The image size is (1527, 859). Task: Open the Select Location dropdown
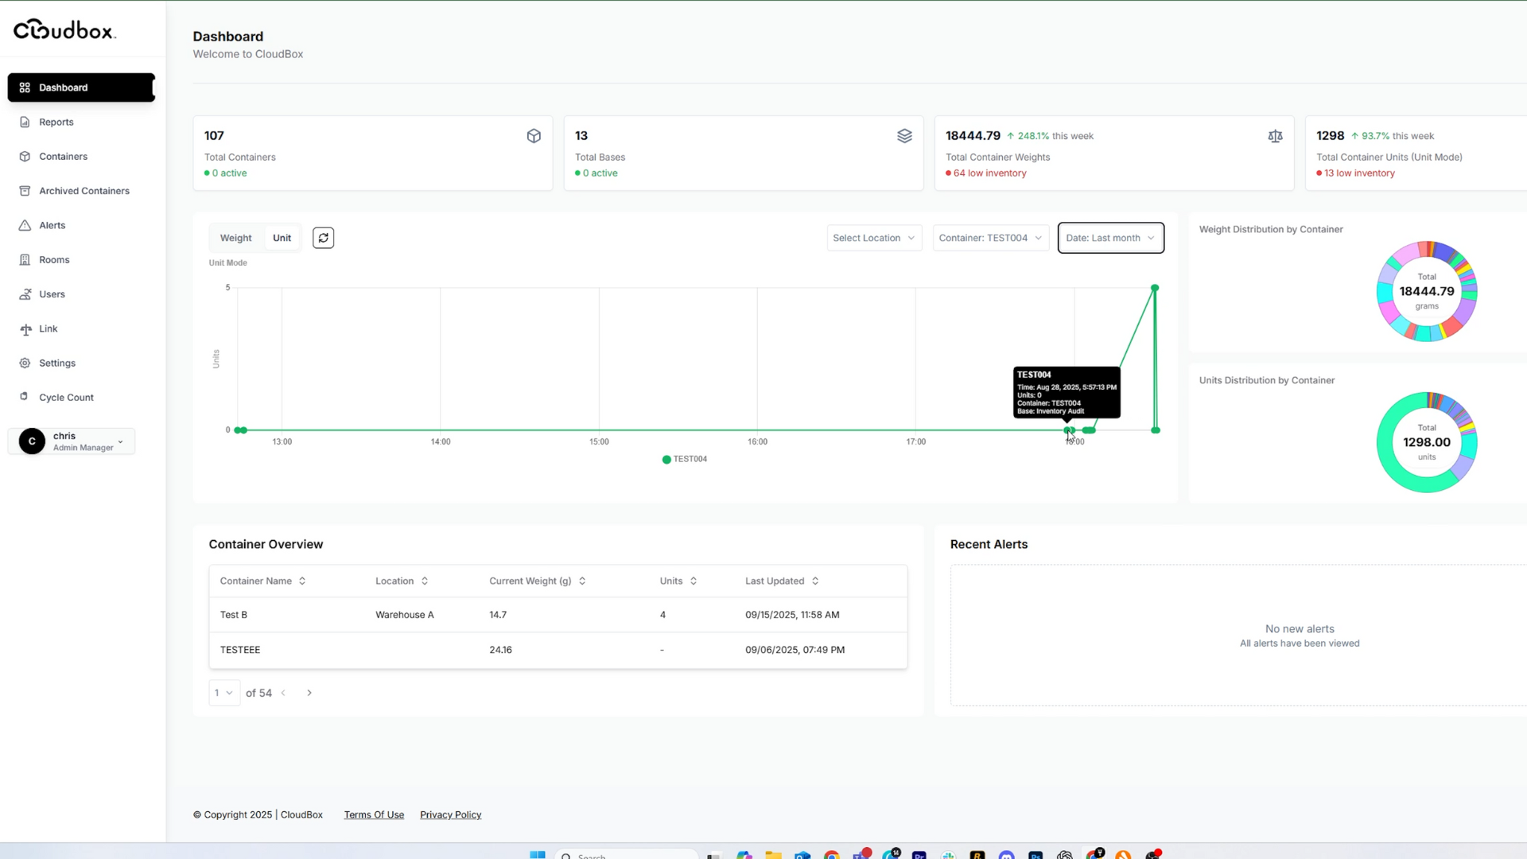[x=873, y=238]
